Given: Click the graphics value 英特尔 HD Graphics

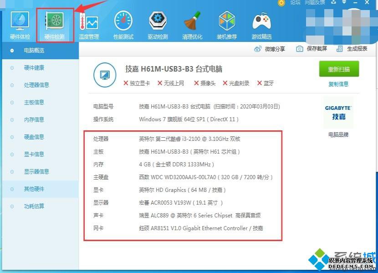Looking at the screenshot, I should pos(182,190).
